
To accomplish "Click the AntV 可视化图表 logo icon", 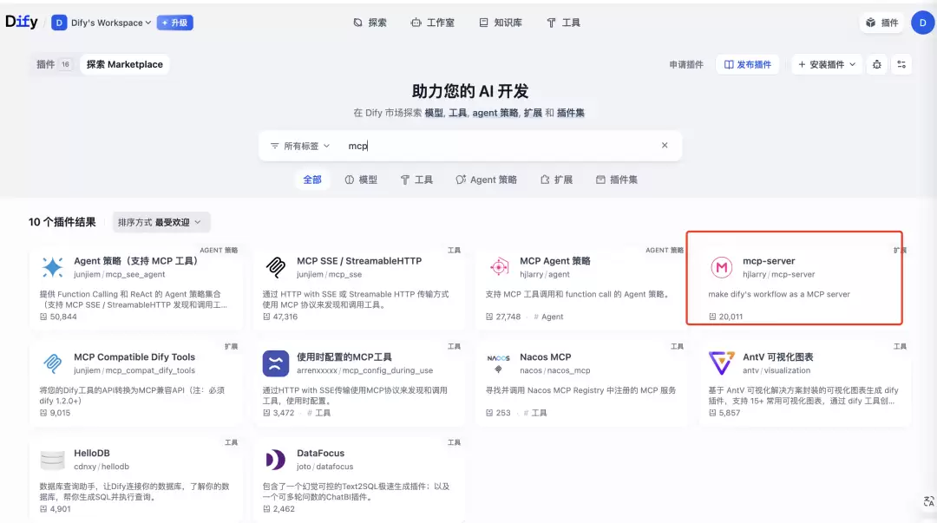I will [x=721, y=363].
